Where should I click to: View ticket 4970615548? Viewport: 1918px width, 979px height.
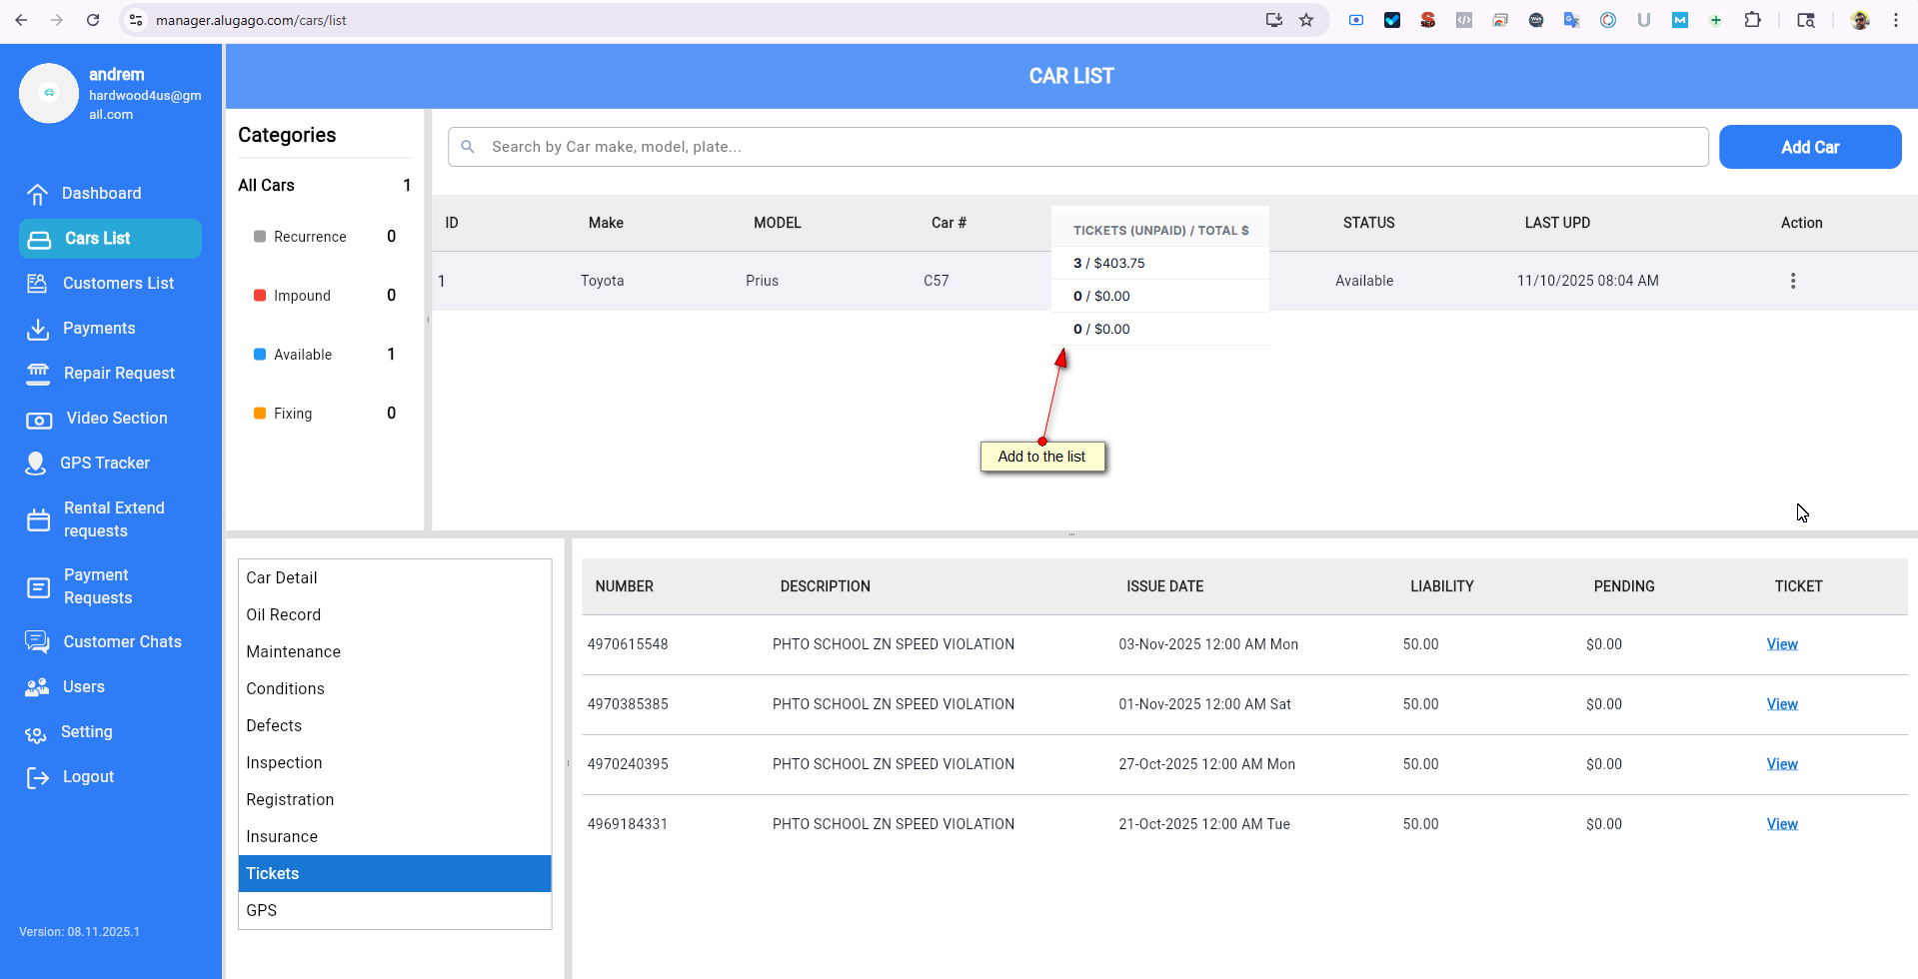coord(1782,644)
